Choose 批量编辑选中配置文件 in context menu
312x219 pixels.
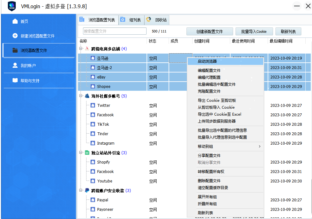coord(226,84)
